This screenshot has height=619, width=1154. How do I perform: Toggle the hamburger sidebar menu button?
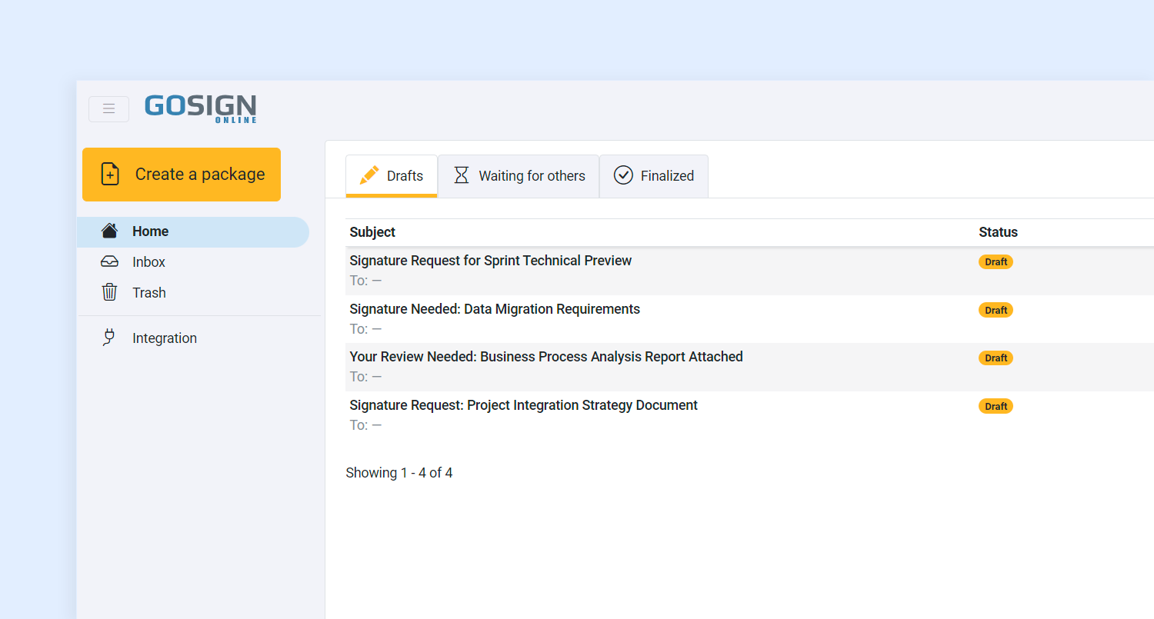click(x=108, y=108)
